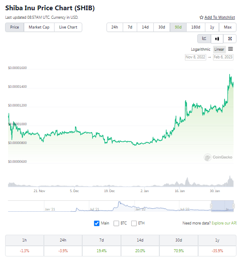Click the $0.00000600 axis label
The height and width of the screenshot is (259, 242).
[17, 161]
